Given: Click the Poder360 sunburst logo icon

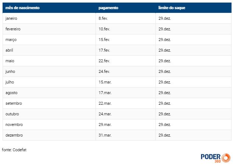Looking at the screenshot, I should click(x=226, y=158).
